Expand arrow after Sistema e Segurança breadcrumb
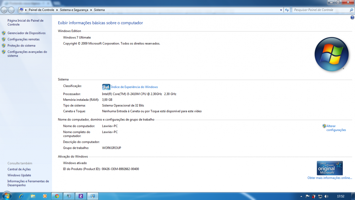The image size is (355, 200). 91,10
